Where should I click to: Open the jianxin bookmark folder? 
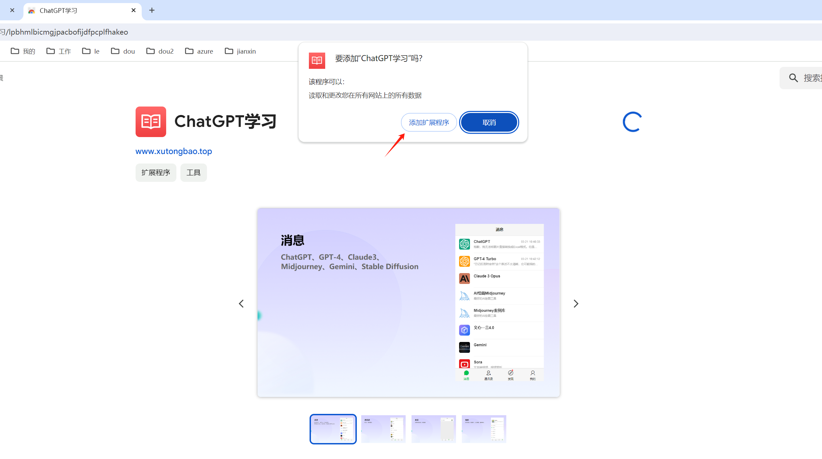(240, 51)
